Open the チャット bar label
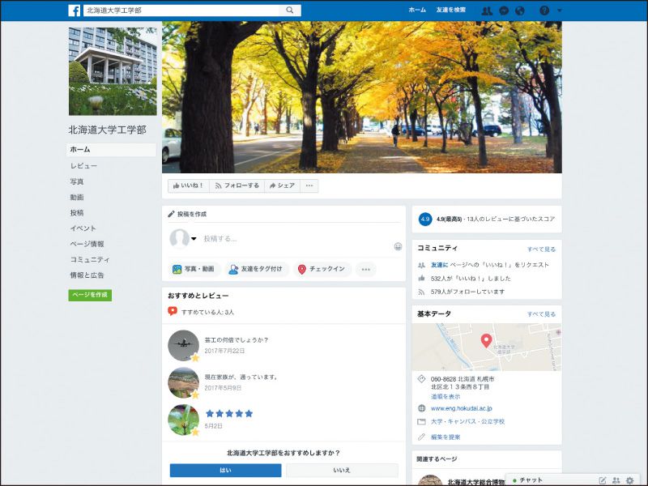Image resolution: width=648 pixels, height=486 pixels. (531, 480)
